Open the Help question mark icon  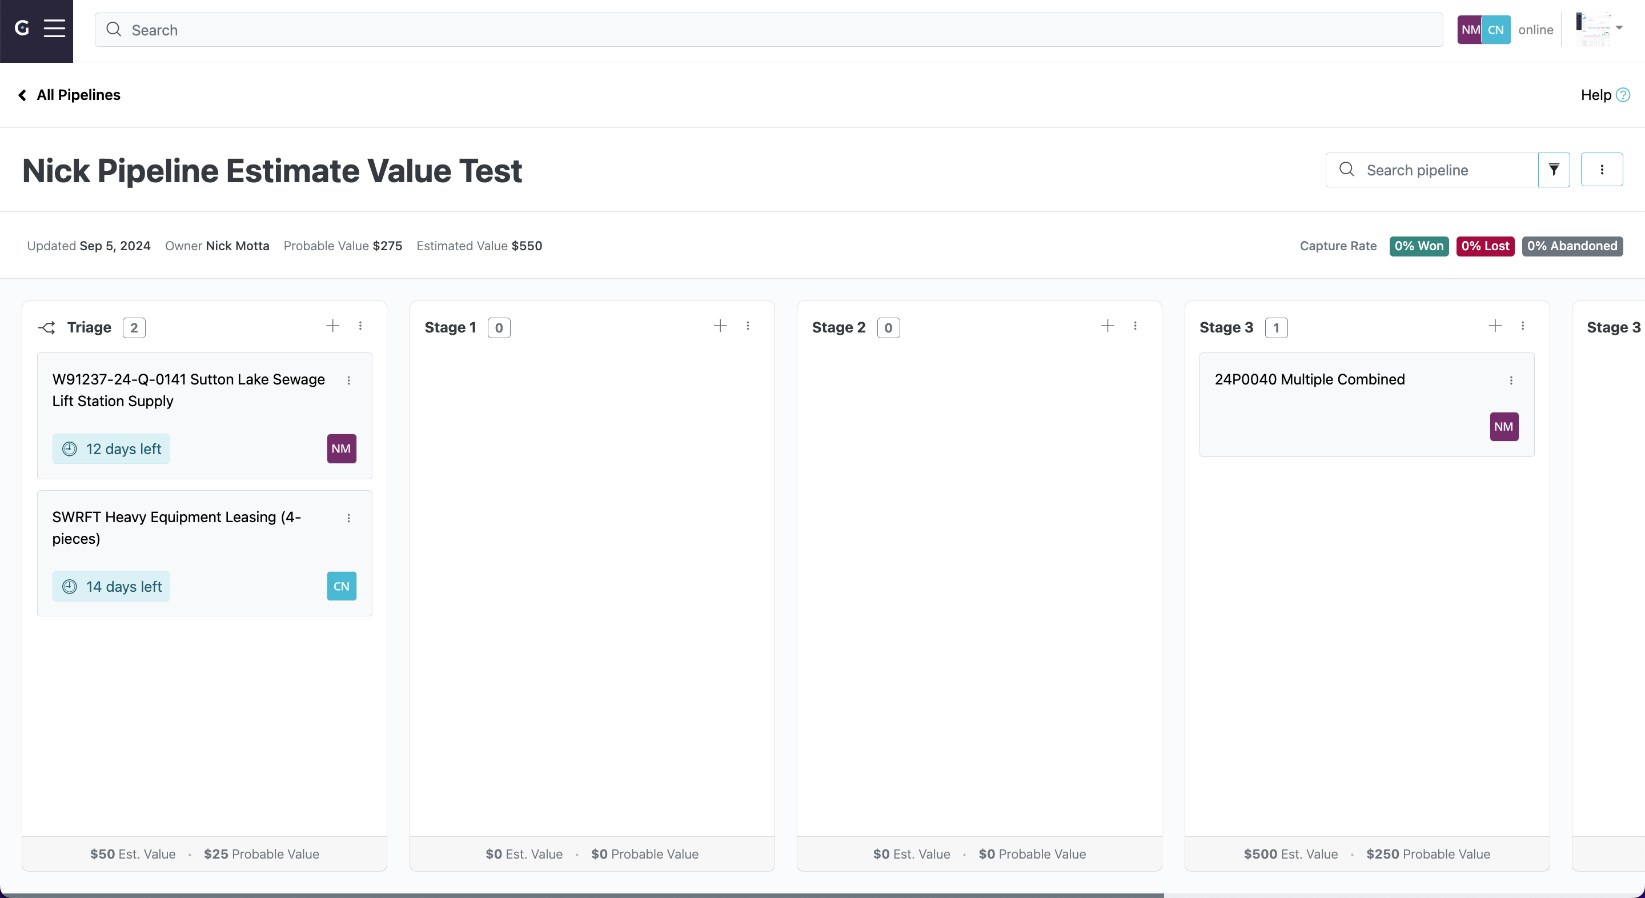1623,95
